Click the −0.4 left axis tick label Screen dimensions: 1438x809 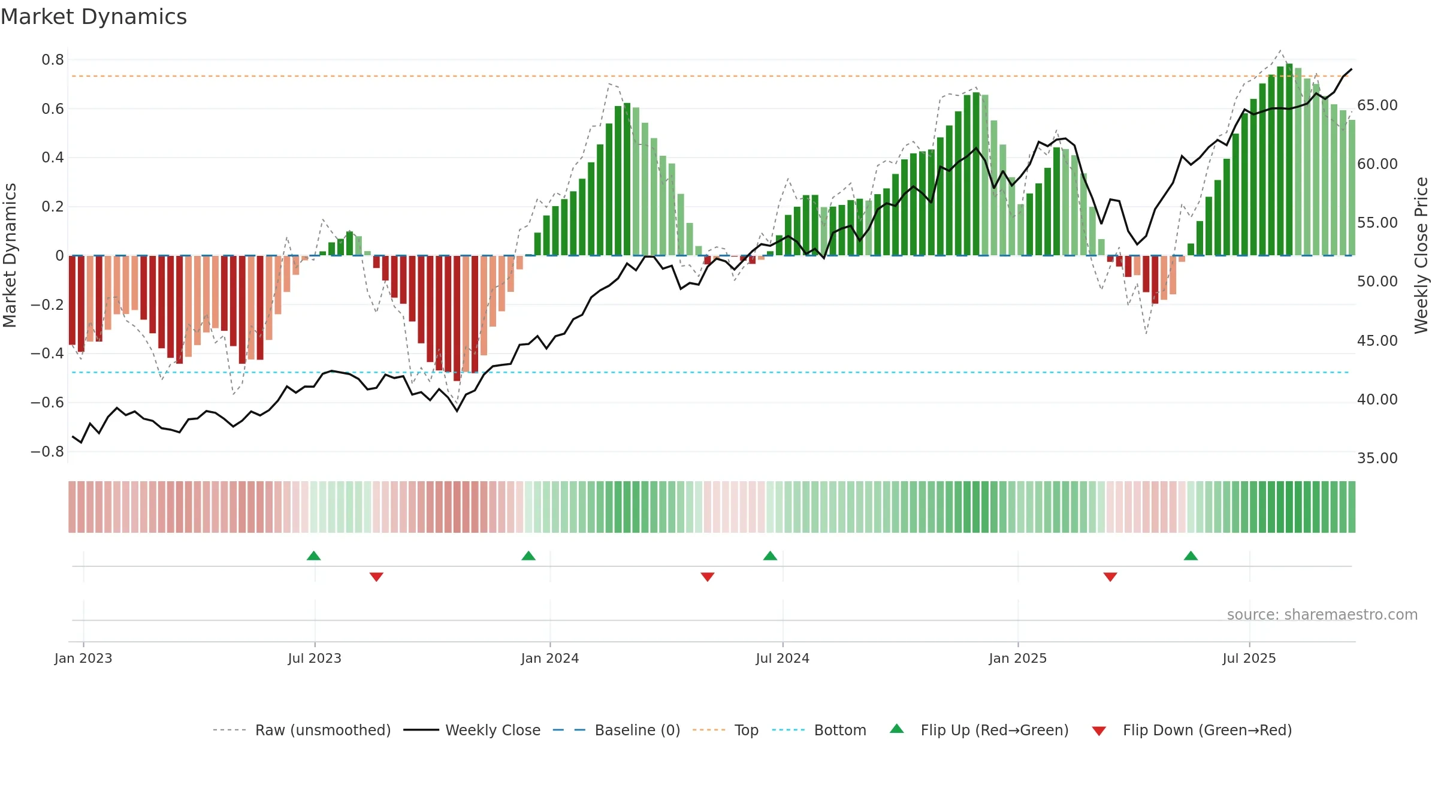click(x=47, y=353)
